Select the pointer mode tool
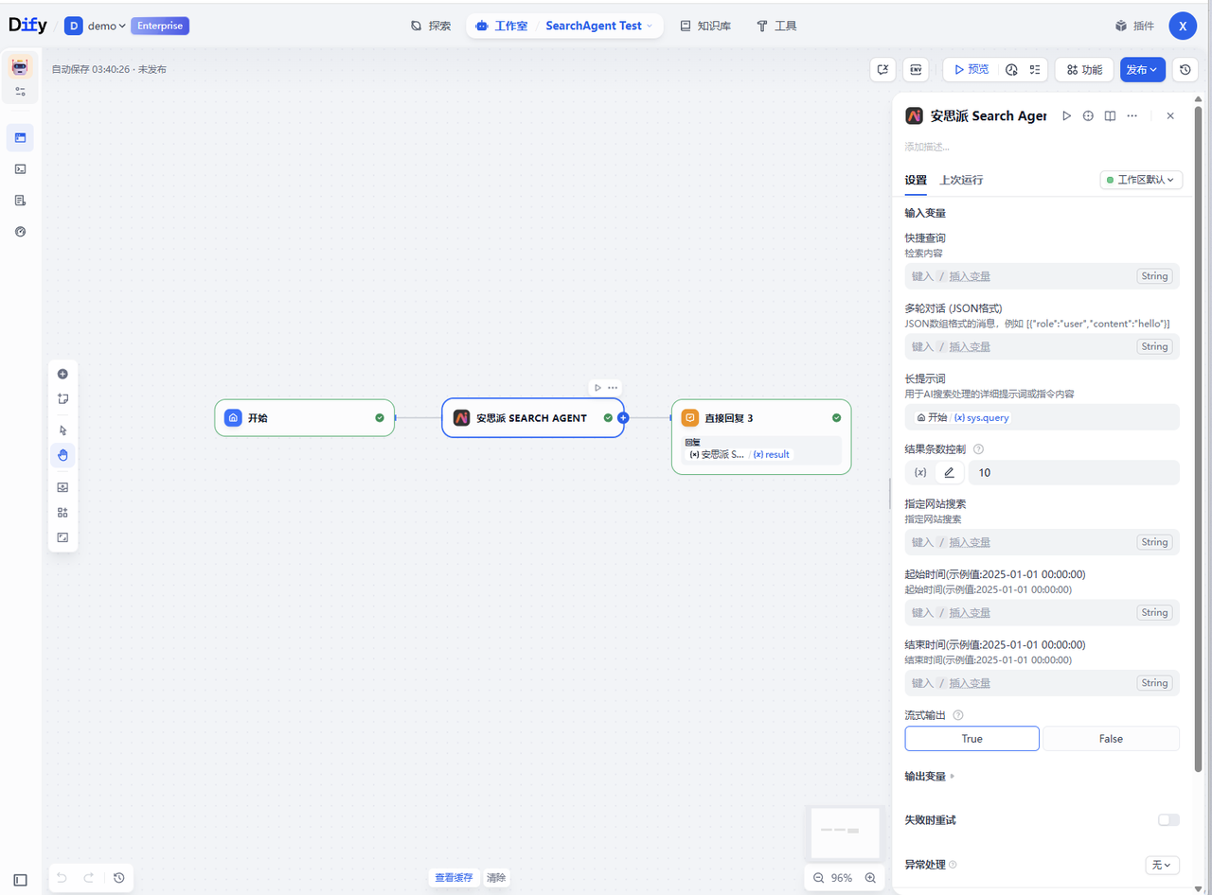The width and height of the screenshot is (1212, 895). click(x=62, y=430)
